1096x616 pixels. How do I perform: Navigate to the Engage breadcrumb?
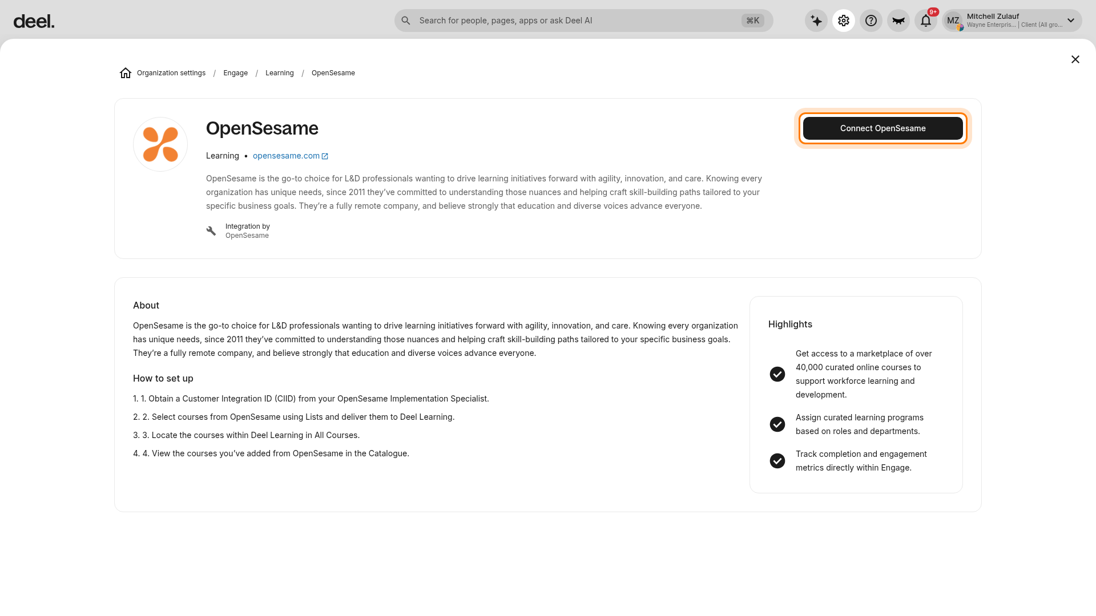tap(236, 73)
